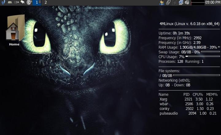
Task: Open the network computers tray icon
Action: [x=181, y=2]
